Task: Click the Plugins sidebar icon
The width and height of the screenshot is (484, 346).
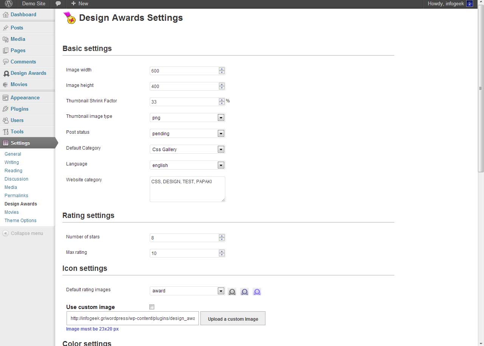Action: (x=6, y=109)
